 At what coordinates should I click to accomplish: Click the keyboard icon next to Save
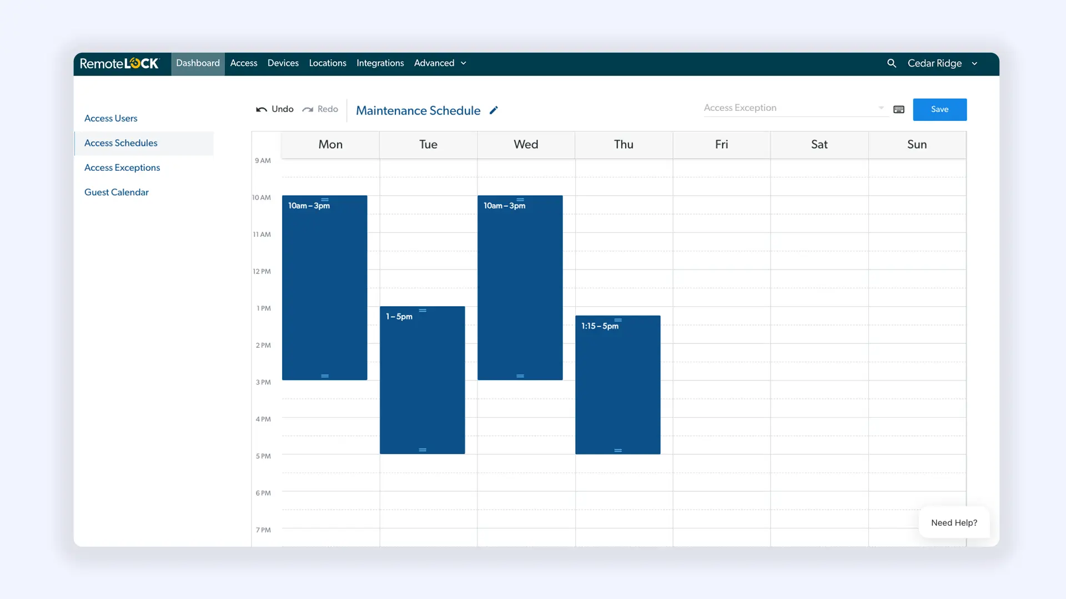(899, 110)
